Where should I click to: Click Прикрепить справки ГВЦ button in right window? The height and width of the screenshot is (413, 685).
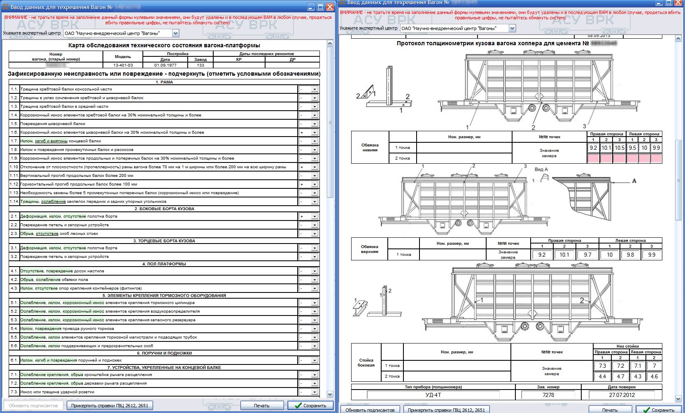pyautogui.click(x=446, y=410)
